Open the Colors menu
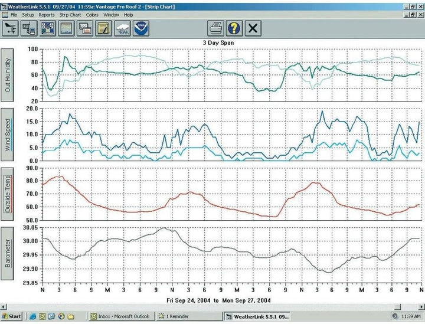The width and height of the screenshot is (425, 324). click(92, 15)
